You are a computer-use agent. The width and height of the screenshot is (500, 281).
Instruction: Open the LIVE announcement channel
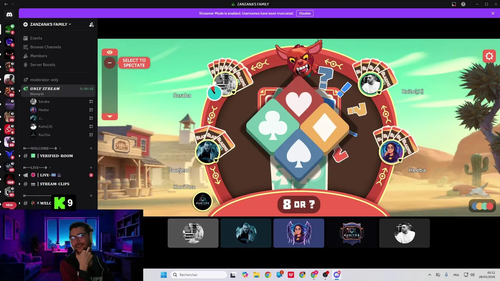(58, 175)
